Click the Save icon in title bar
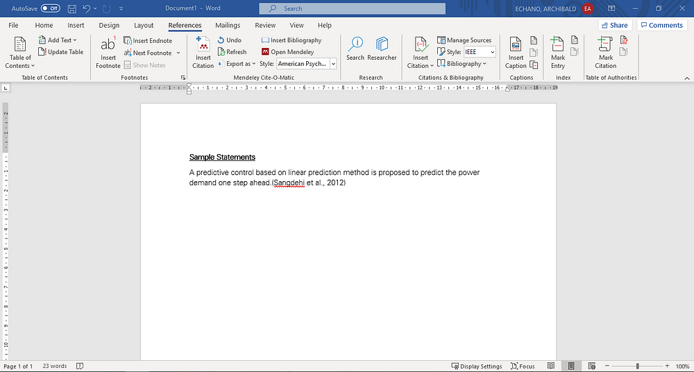 71,8
